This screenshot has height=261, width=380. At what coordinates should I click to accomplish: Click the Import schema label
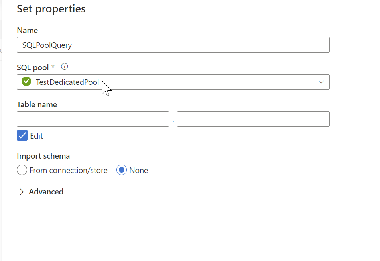tap(43, 156)
